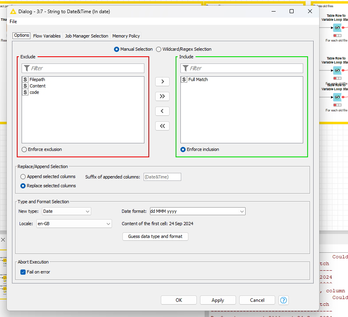This screenshot has width=348, height=317.
Task: Click the double right arrow to include all columns
Action: [x=162, y=96]
